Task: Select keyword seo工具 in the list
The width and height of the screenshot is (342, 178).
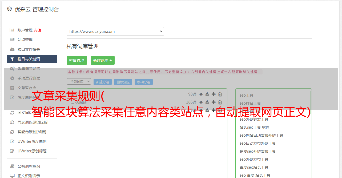Action: tap(247, 95)
